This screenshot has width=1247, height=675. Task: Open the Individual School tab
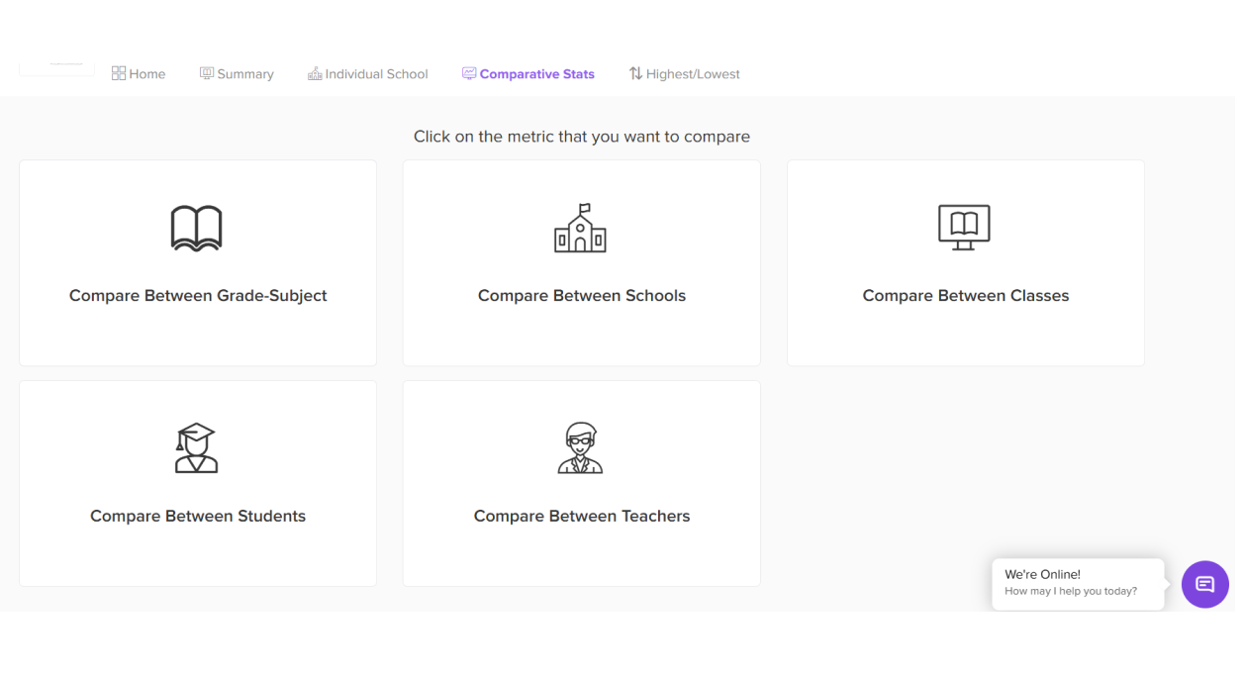pyautogui.click(x=376, y=74)
